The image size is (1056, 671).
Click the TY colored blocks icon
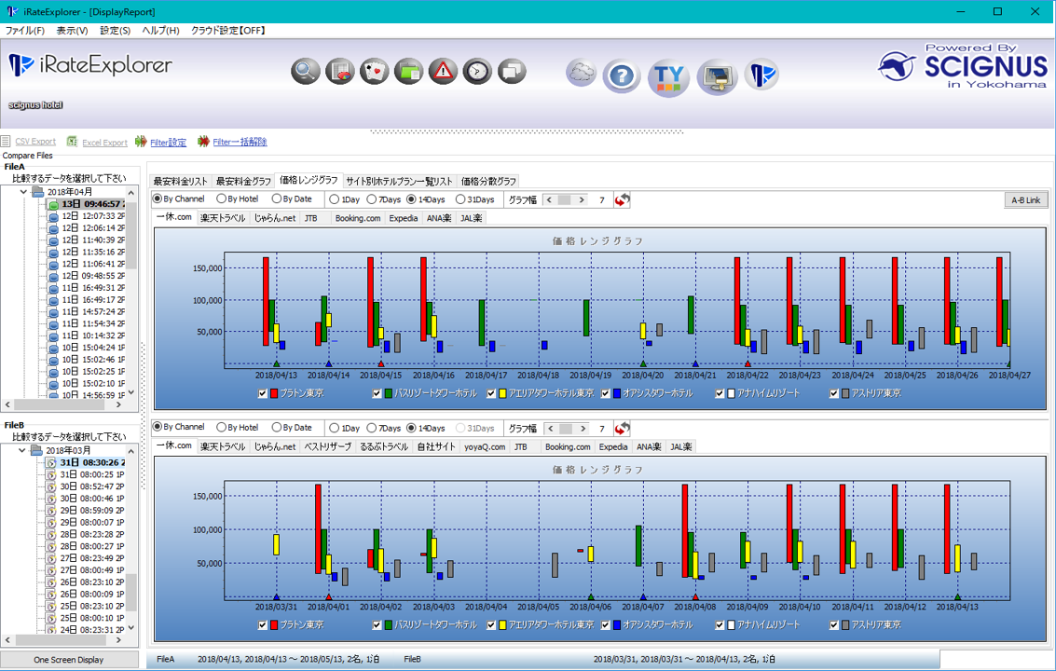point(668,75)
